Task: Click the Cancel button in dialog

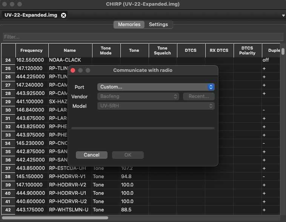Action: point(91,155)
